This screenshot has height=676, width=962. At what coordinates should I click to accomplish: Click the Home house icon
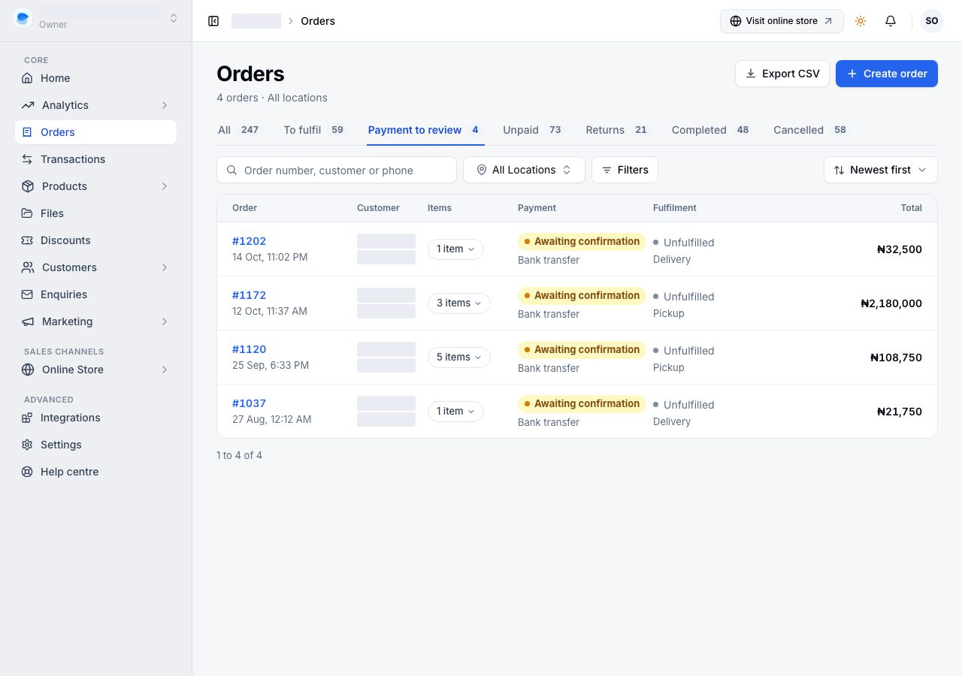[x=28, y=78]
